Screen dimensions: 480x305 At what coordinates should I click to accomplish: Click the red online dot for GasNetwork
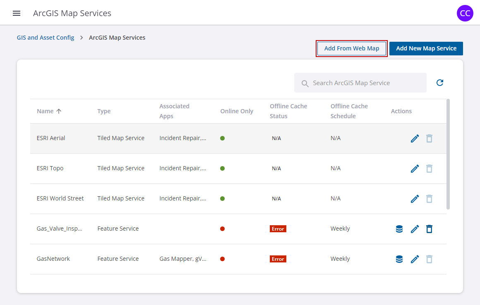click(222, 259)
